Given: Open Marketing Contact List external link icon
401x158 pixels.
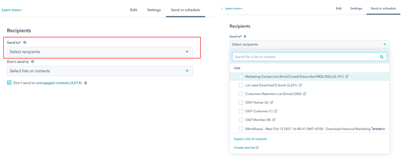Looking at the screenshot, I should coord(347,76).
